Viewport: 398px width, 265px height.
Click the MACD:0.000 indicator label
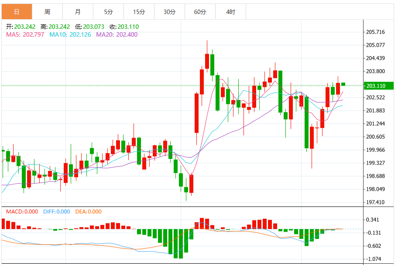[x=22, y=211]
